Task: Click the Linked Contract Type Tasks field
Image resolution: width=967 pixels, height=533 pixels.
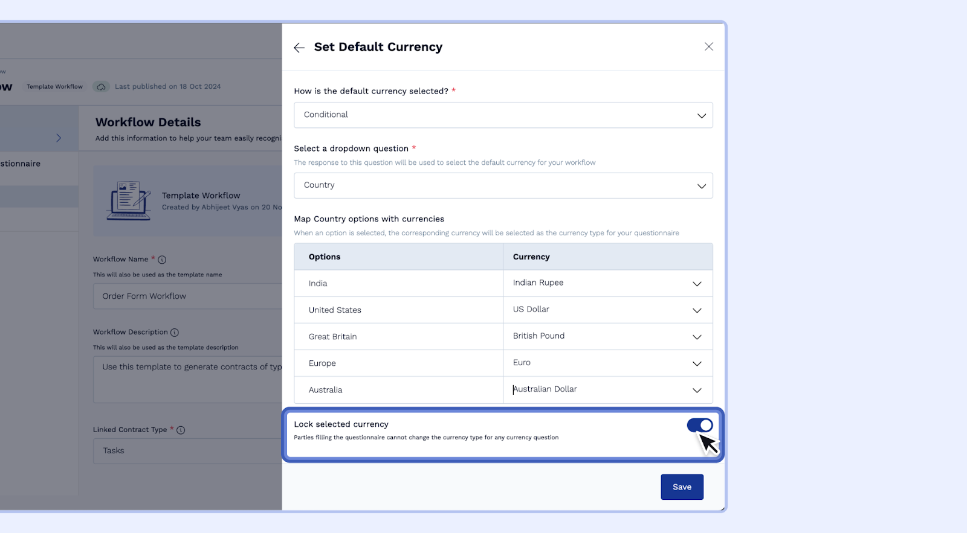Action: [187, 451]
